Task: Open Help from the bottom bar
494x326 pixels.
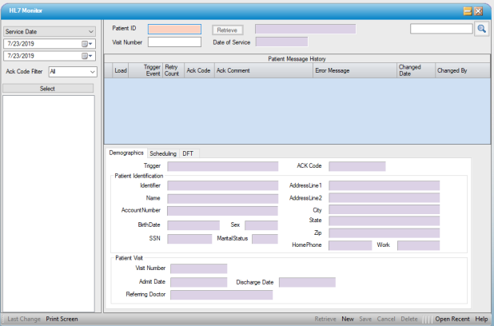Action: pos(481,319)
